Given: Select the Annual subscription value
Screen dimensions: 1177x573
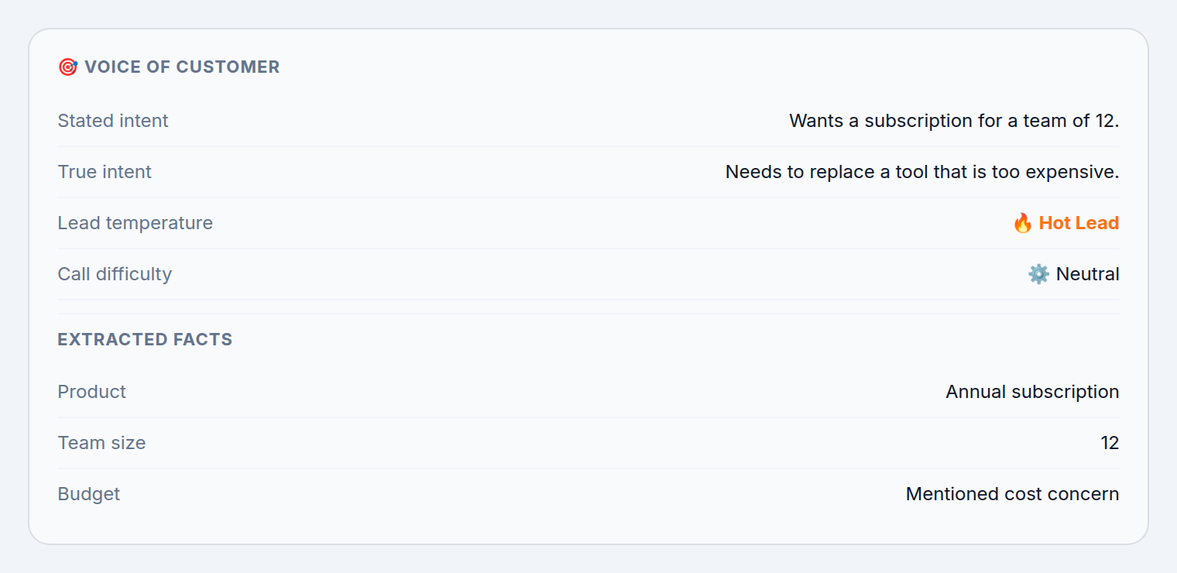Looking at the screenshot, I should (x=1032, y=392).
